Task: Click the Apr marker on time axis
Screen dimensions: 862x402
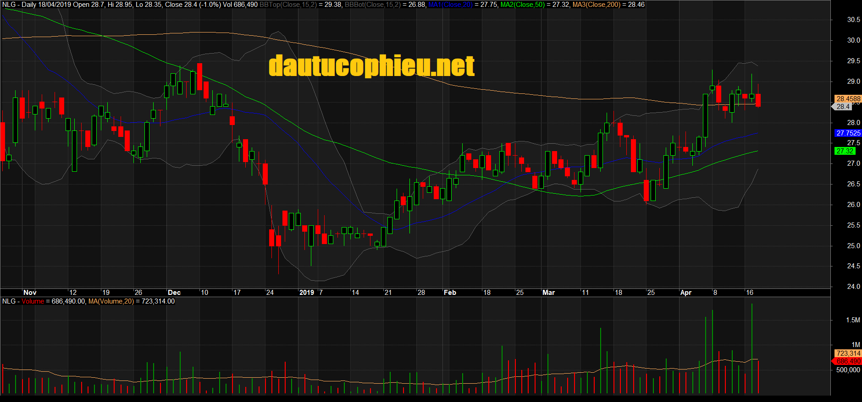Action: tap(685, 293)
